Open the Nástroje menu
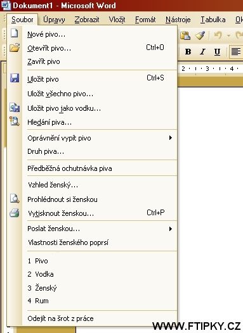243x333 pixels. 178,20
